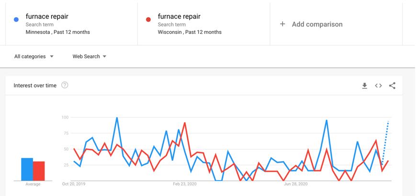Select the Jun 28, 2020 date label
This screenshot has height=196, width=416.
pos(295,183)
